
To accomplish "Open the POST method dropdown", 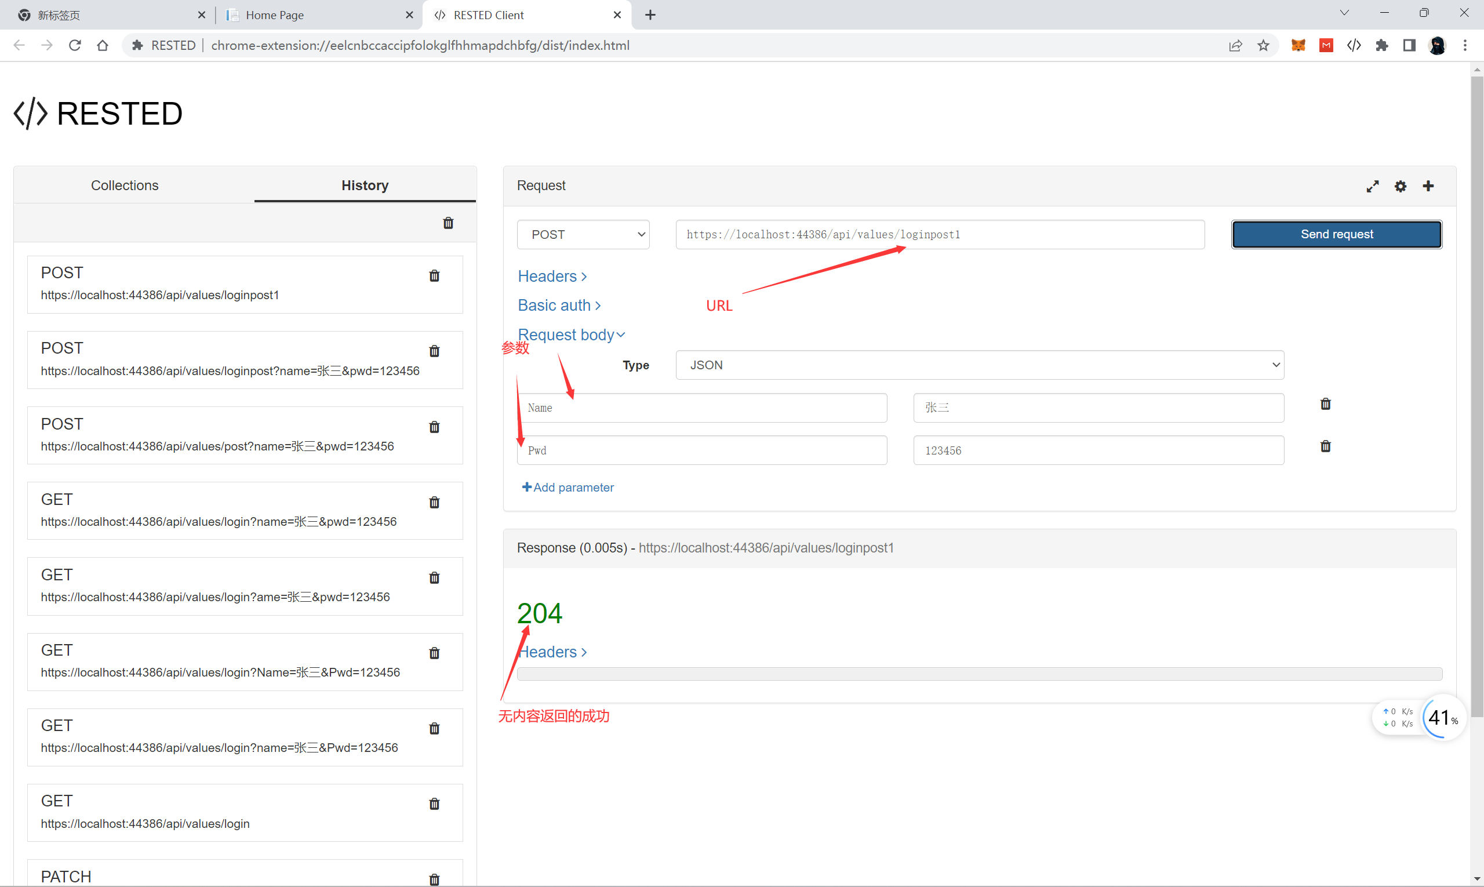I will 583,234.
